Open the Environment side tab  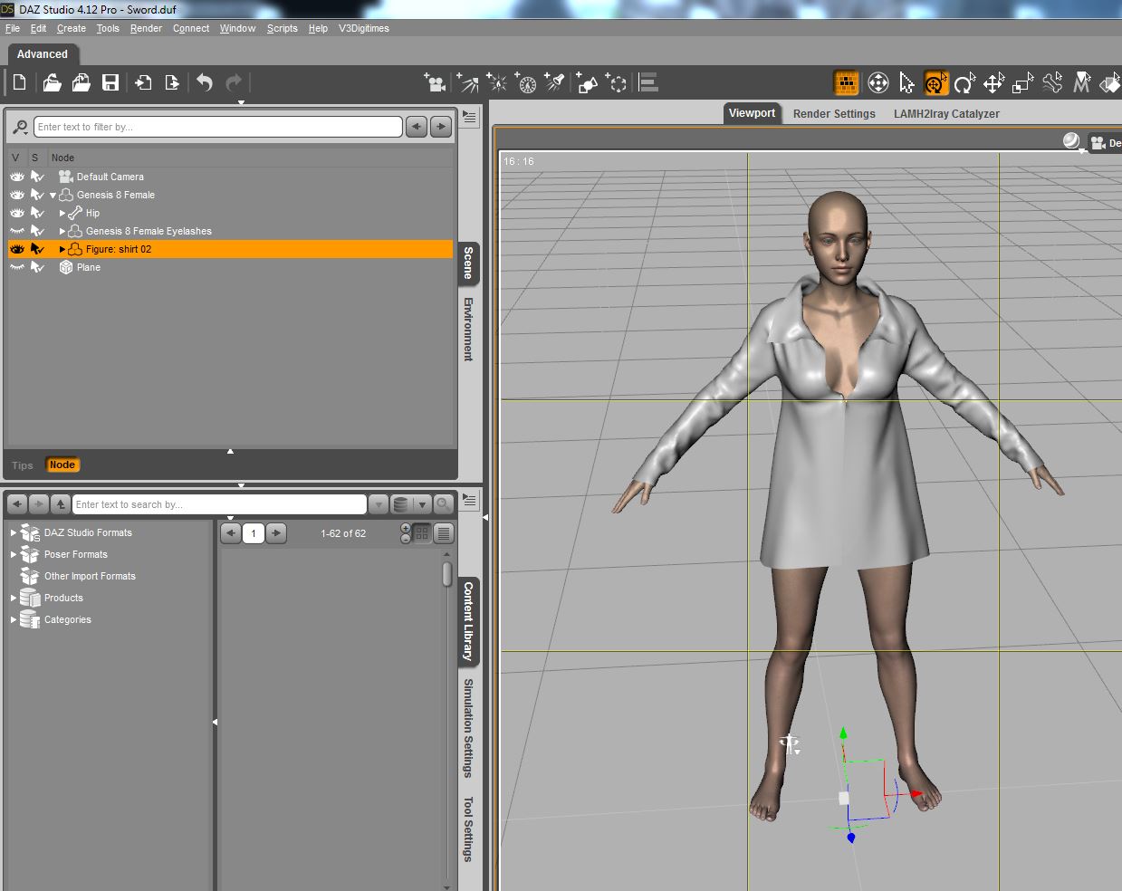coord(468,329)
